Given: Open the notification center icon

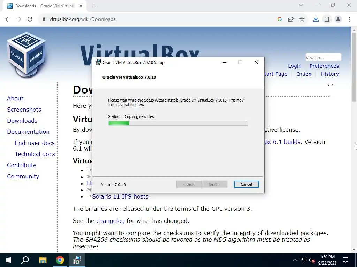Looking at the screenshot, I should (x=345, y=260).
